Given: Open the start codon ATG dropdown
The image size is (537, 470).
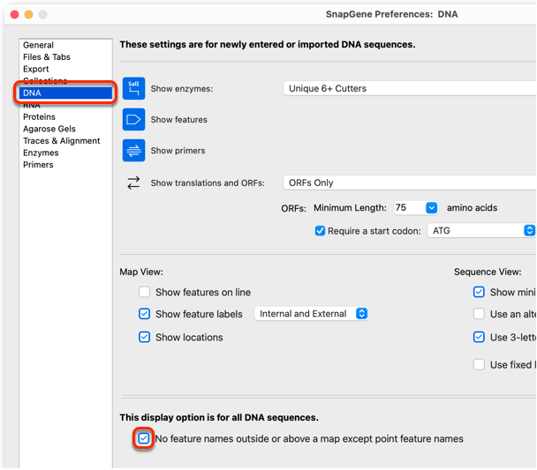Looking at the screenshot, I should coord(481,231).
